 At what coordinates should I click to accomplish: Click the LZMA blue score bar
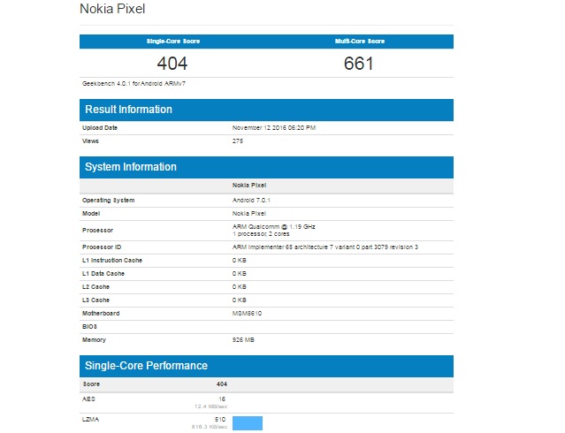[x=248, y=423]
